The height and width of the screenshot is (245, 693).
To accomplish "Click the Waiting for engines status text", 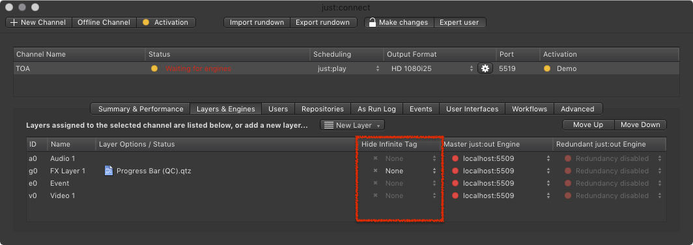I will pos(198,68).
